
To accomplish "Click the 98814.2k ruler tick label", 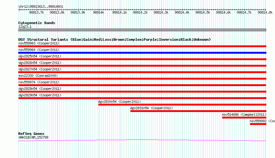I will pyautogui.click(x=140, y=12).
